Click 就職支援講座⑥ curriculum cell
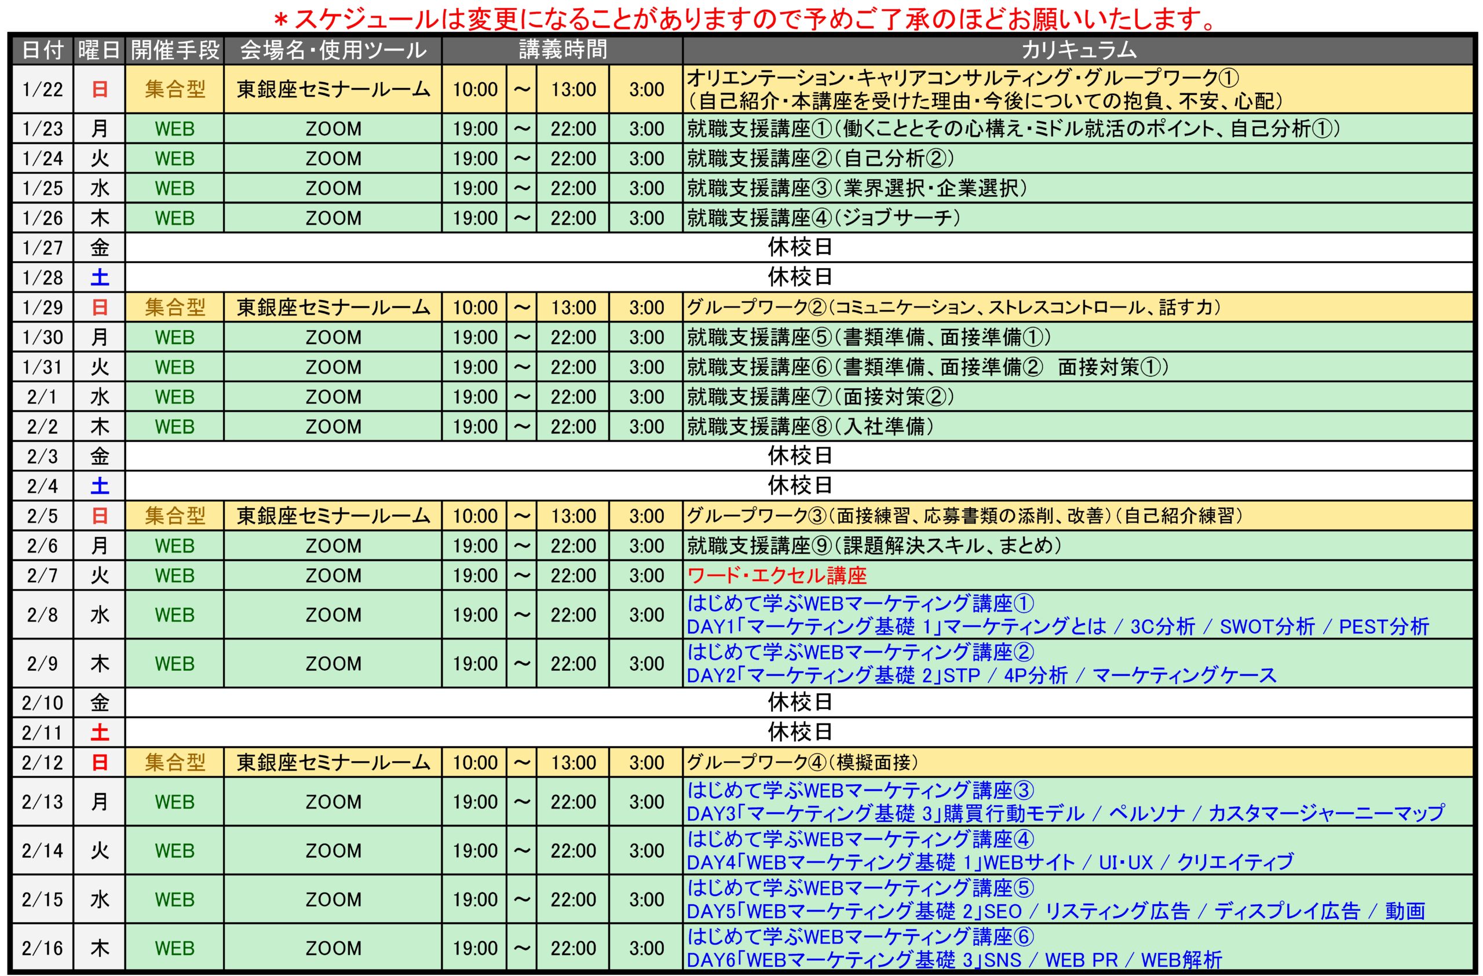This screenshot has width=1483, height=976. [x=1079, y=367]
